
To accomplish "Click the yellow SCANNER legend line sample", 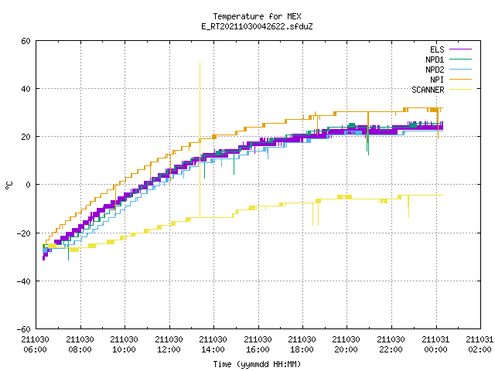I will point(460,90).
